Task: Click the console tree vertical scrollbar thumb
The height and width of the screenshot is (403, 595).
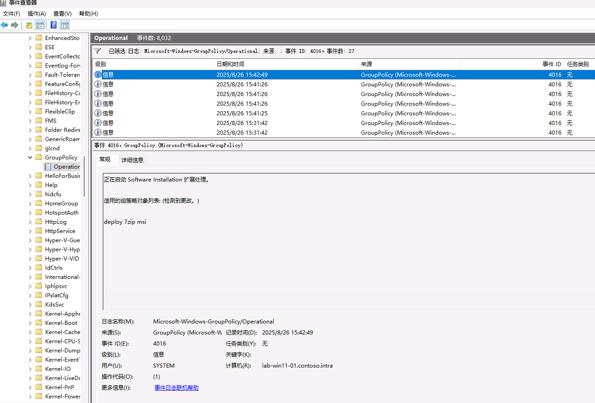Action: pos(84,177)
